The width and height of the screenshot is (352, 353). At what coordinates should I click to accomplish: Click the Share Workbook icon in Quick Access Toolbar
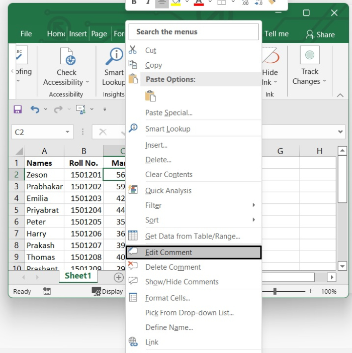[x=81, y=109]
